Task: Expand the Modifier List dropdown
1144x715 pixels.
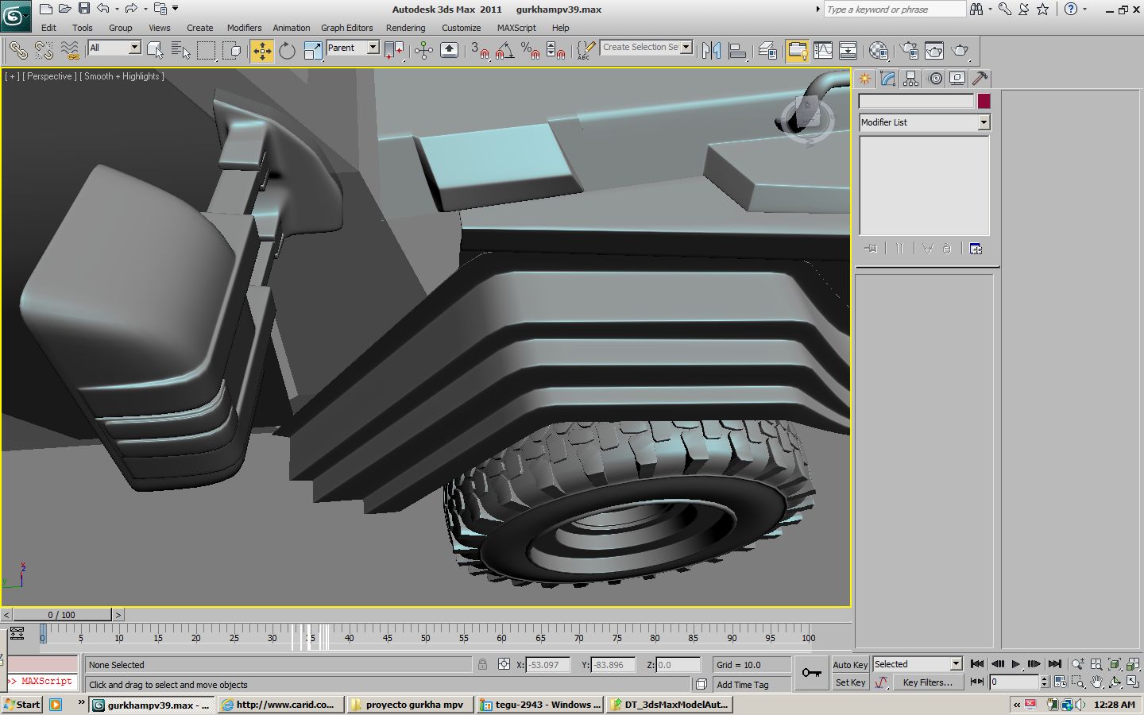Action: [x=984, y=122]
